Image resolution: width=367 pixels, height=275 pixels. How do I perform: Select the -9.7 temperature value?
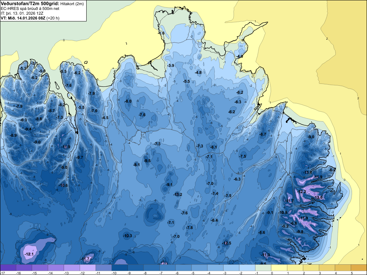[x=80, y=158]
